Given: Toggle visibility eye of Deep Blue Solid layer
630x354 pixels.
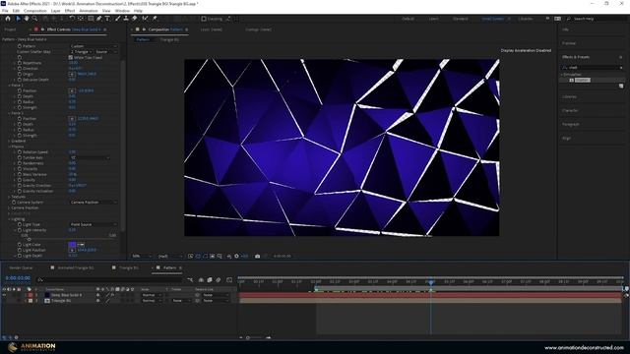Looking at the screenshot, I should [x=4, y=295].
